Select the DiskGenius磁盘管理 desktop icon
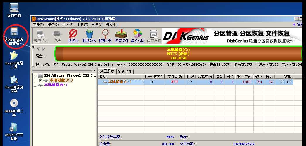The image size is (306, 146). pyautogui.click(x=14, y=36)
